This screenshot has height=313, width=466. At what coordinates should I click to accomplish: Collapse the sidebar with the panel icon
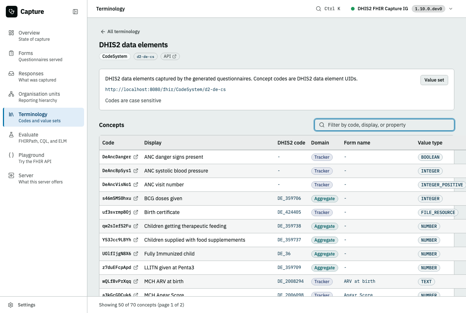pos(75,12)
